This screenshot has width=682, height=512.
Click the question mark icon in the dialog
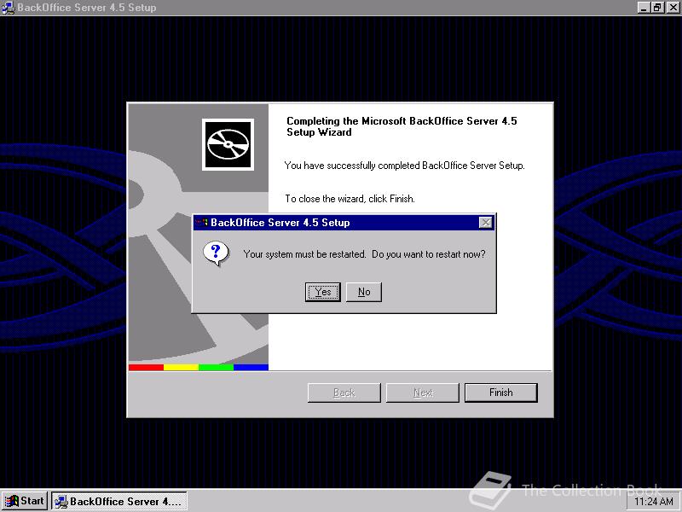[x=216, y=253]
